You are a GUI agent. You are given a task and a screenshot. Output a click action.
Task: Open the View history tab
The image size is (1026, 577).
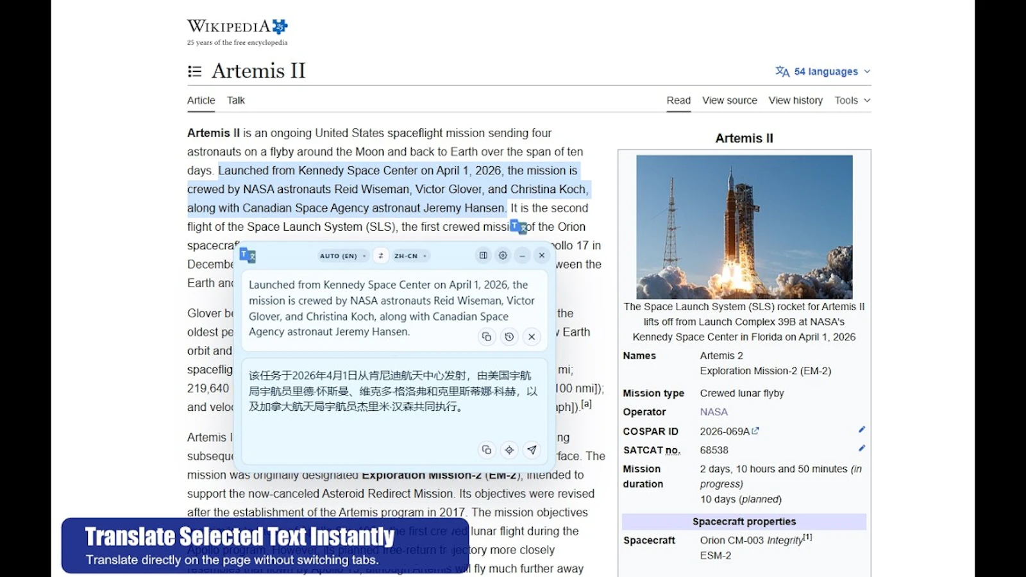click(x=796, y=101)
